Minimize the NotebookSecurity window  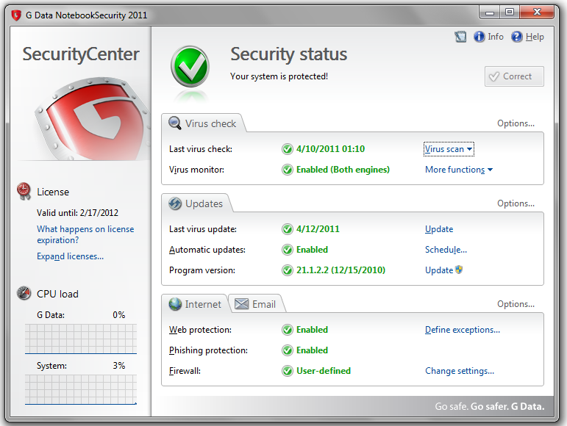[x=490, y=12]
